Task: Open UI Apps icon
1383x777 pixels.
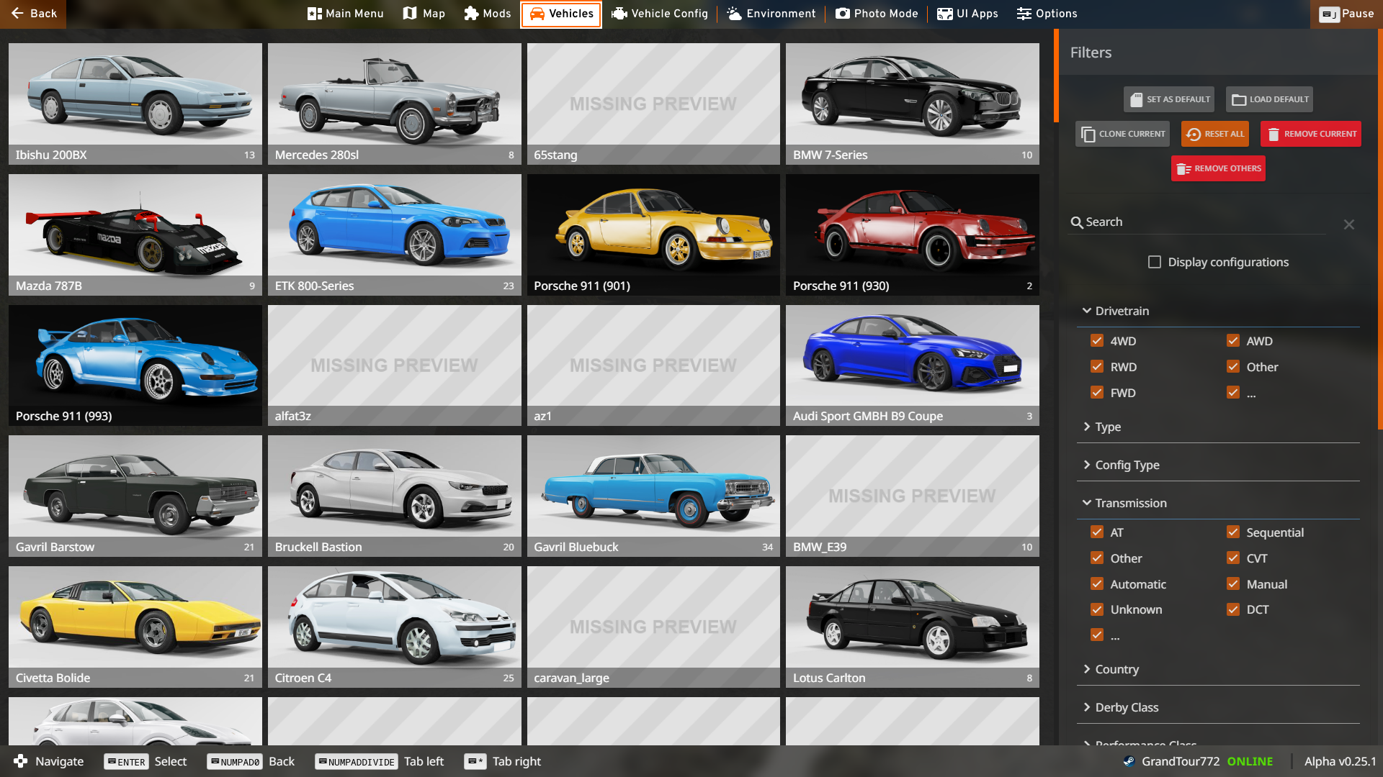Action: point(944,14)
